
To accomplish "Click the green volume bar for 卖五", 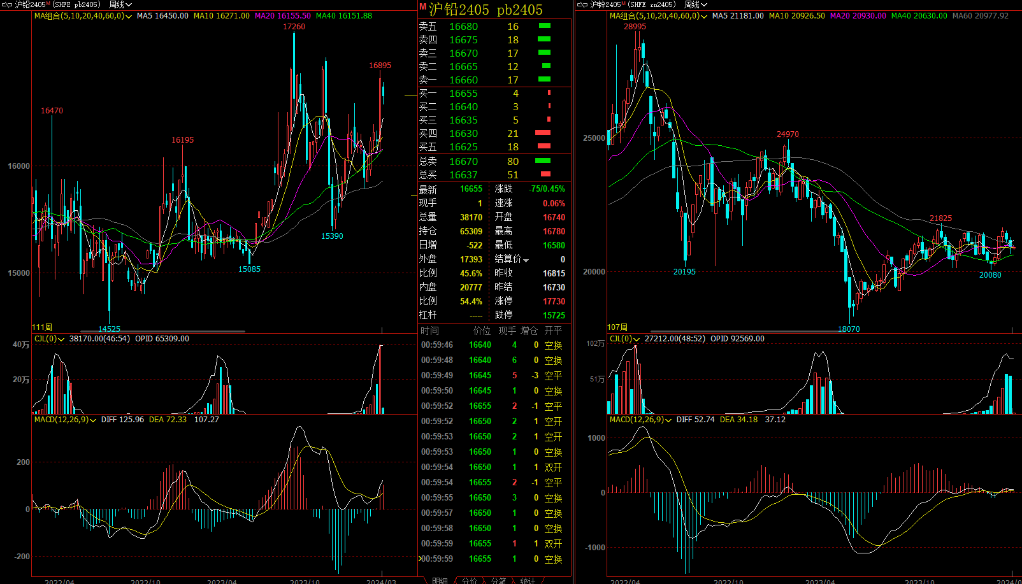I will click(544, 26).
